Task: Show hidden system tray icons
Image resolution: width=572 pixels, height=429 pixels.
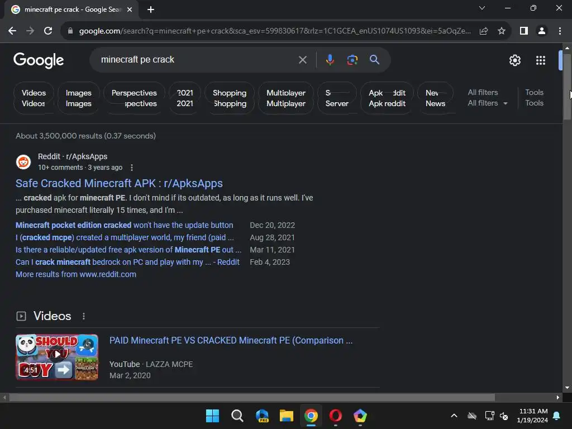Action: click(x=454, y=416)
